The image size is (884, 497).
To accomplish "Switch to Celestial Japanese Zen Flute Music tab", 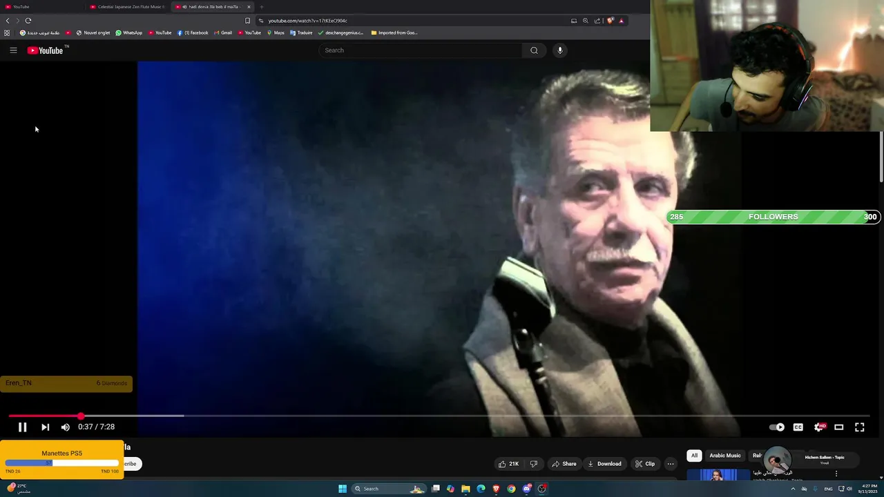I will 127,7.
